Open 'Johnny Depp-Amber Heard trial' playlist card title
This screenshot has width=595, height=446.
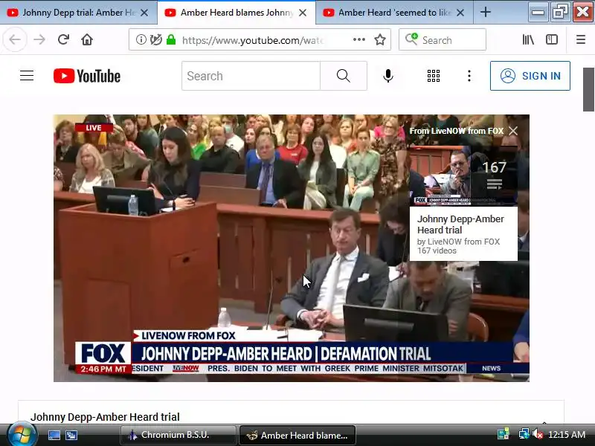pos(460,224)
